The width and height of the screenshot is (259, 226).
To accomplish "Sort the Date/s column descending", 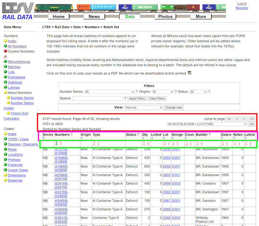I will [222, 143].
